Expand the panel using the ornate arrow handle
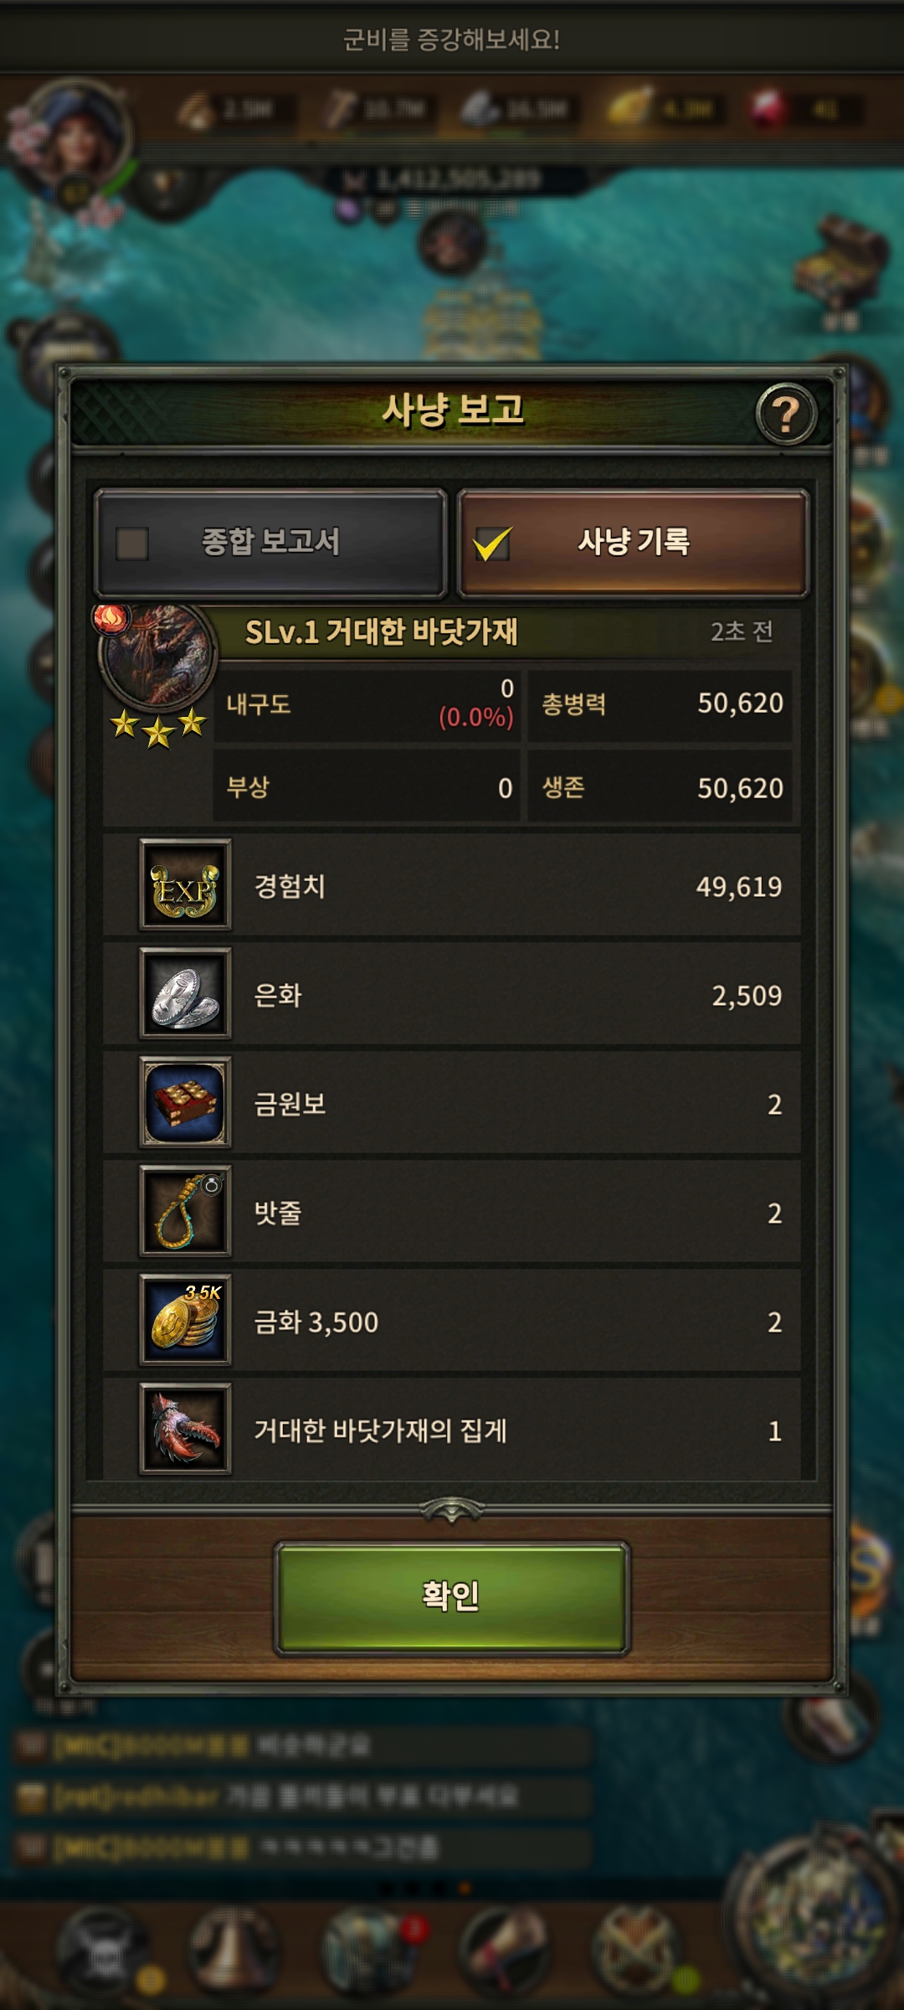This screenshot has height=2010, width=904. [451, 1509]
